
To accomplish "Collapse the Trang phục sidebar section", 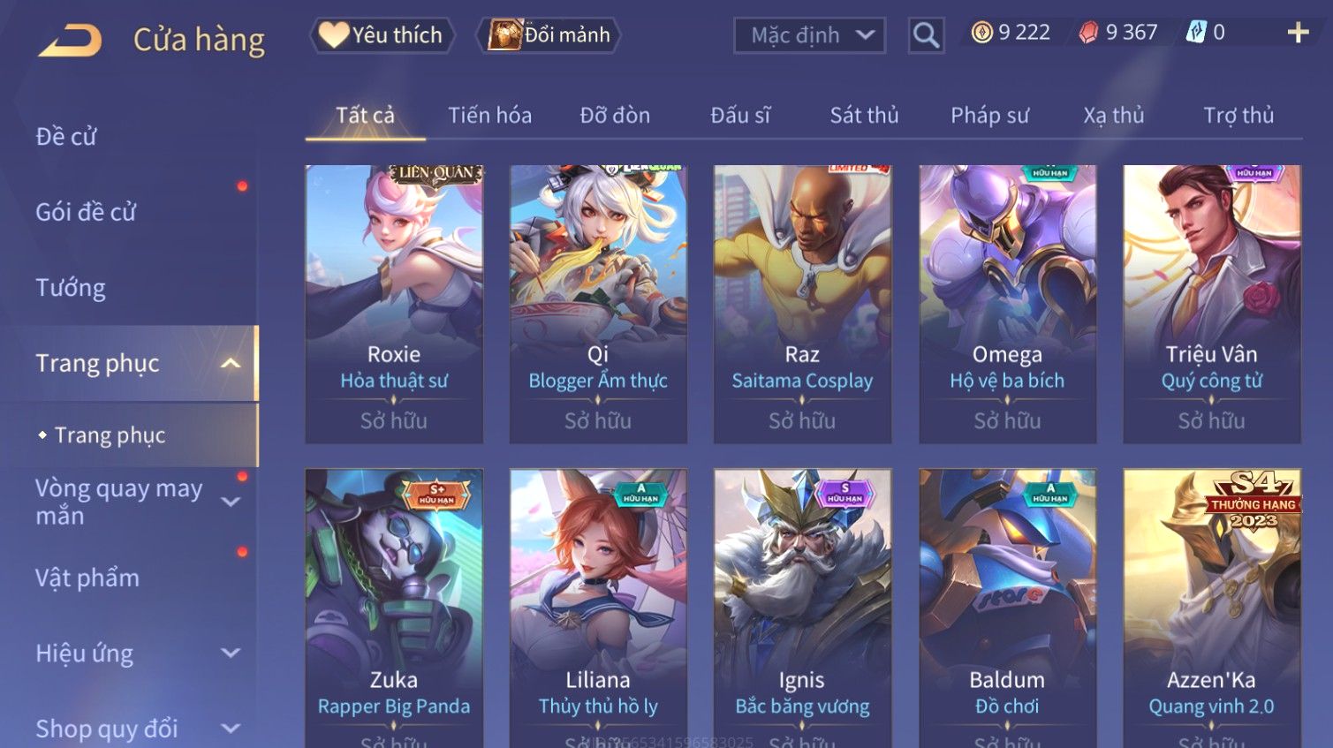I will tap(231, 363).
